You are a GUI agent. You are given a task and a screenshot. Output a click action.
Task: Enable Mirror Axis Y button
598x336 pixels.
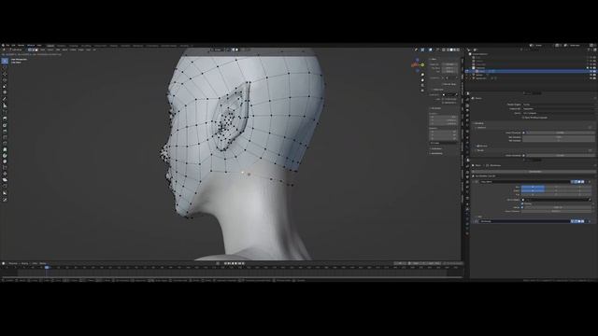click(556, 187)
